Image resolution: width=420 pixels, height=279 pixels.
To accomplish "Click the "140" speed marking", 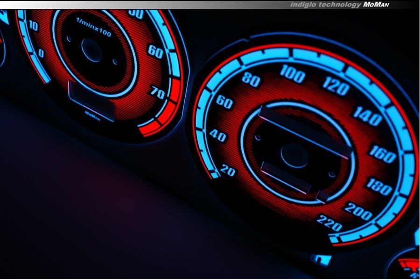I will pyautogui.click(x=367, y=116).
